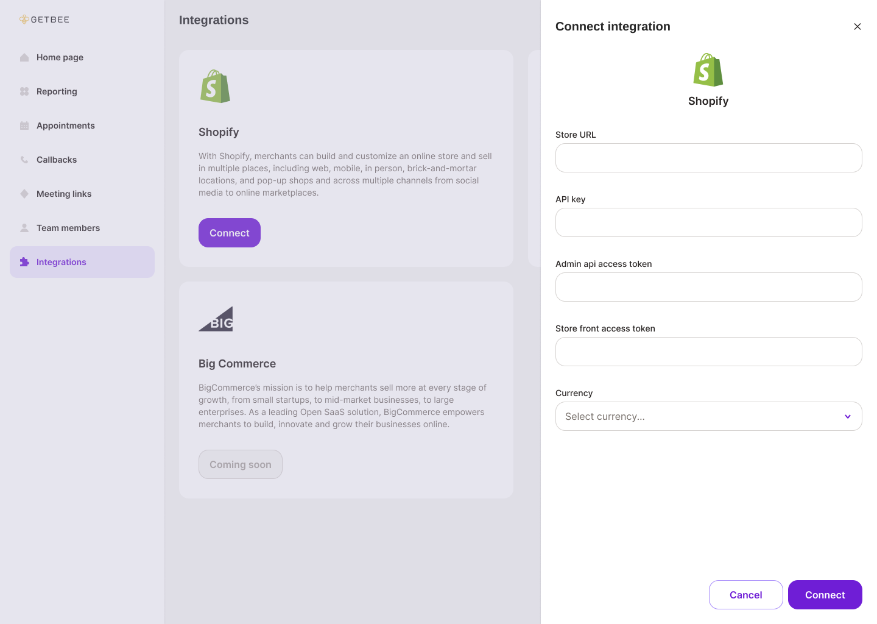Open the Select currency dropdown
The width and height of the screenshot is (877, 624).
point(709,416)
